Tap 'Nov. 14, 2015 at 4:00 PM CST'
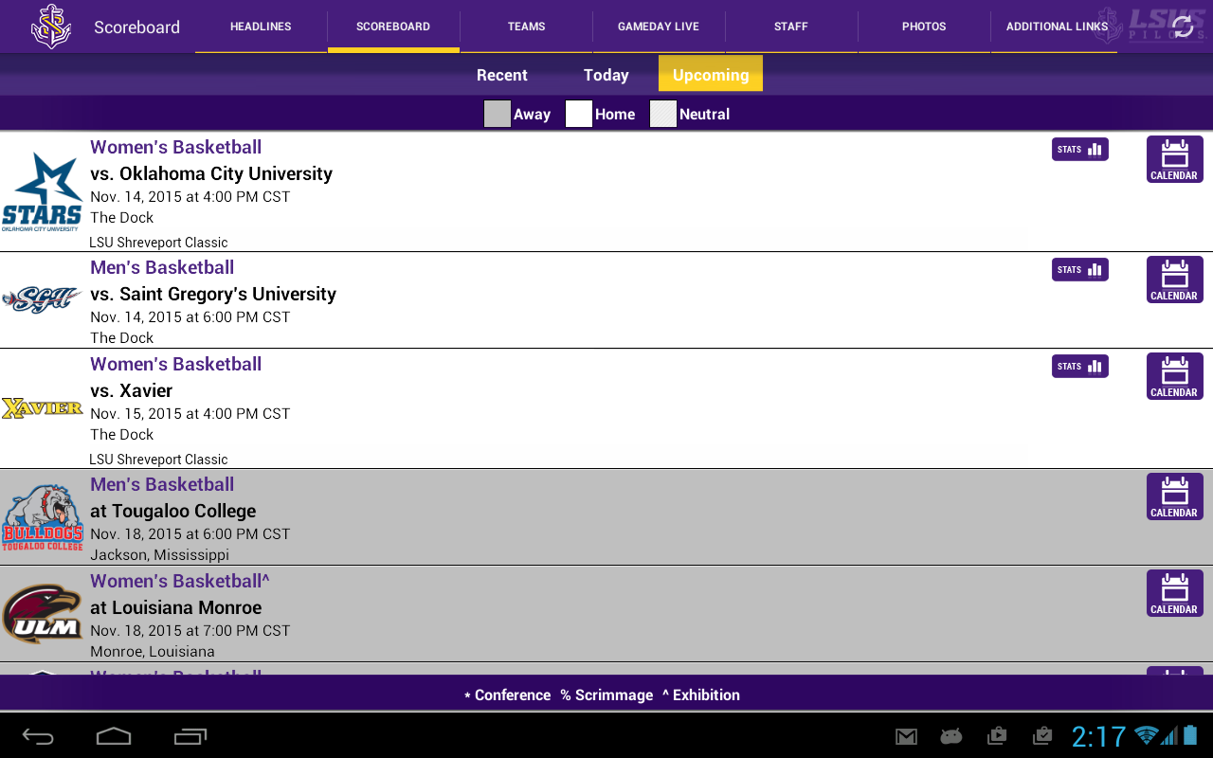 pyautogui.click(x=190, y=197)
